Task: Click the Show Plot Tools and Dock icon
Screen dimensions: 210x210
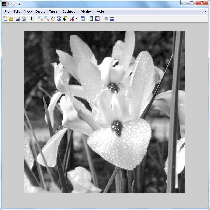Action: point(112,19)
